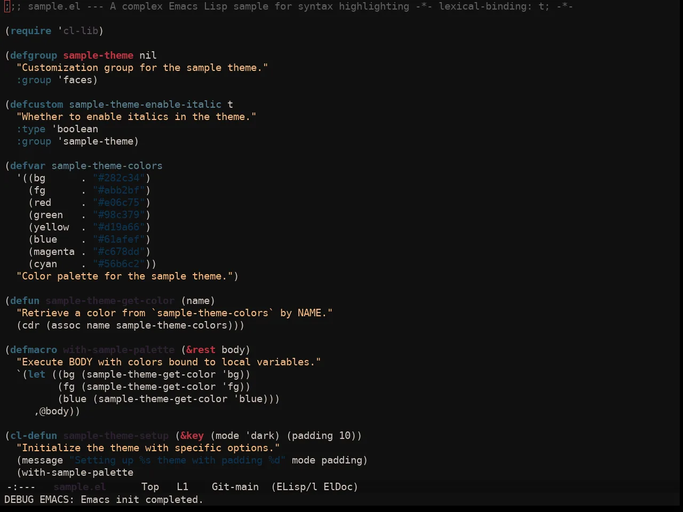The image size is (683, 512).
Task: Click the "#e06c75" color string
Action: 119,203
